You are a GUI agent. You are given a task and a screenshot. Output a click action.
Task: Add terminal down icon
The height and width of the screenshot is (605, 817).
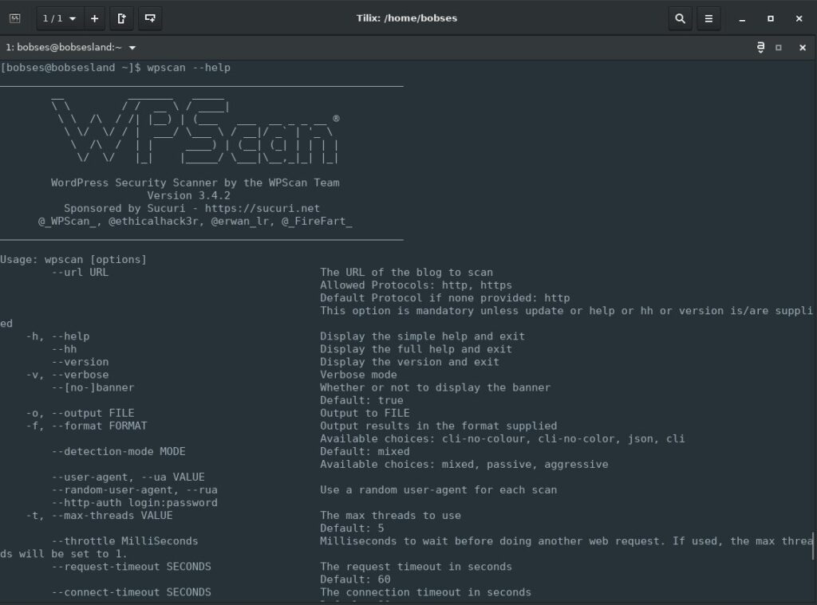pos(149,18)
